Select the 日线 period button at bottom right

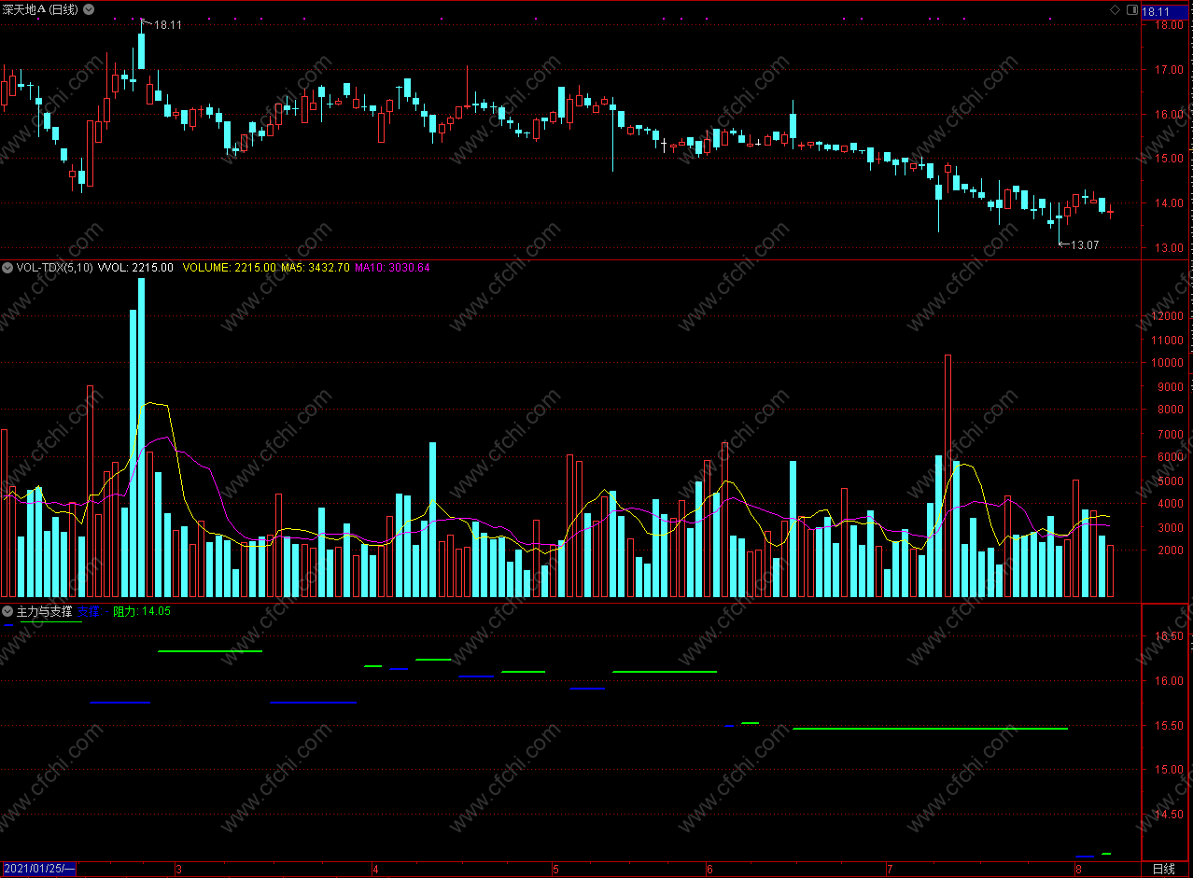(1163, 869)
